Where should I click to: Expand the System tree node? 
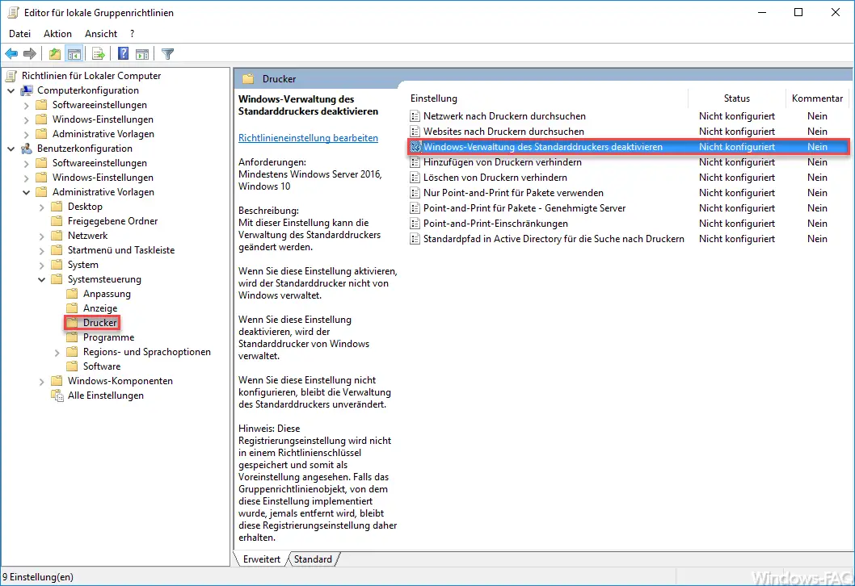41,266
